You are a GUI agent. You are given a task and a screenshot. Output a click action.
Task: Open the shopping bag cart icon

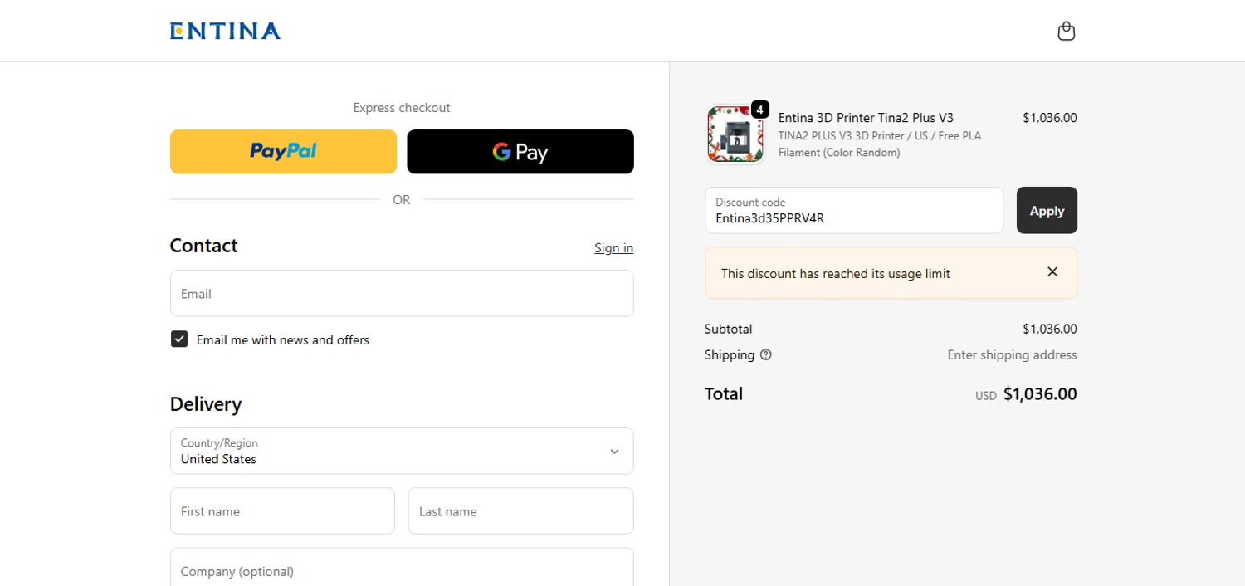[x=1066, y=32]
